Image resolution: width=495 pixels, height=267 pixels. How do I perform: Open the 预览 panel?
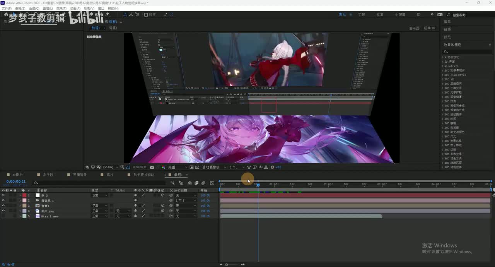tap(447, 37)
